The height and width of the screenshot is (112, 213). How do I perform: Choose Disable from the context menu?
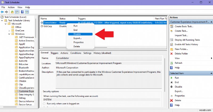(80, 34)
